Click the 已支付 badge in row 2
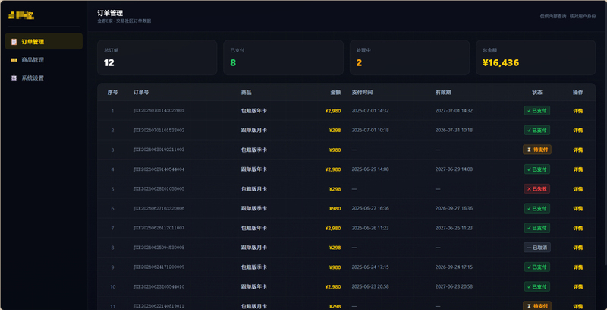 537,130
